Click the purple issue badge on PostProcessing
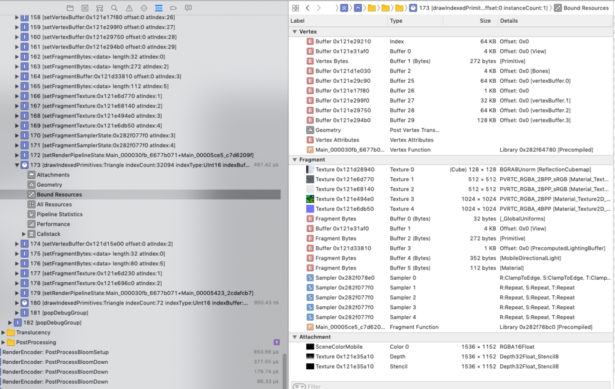Image resolution: width=615 pixels, height=389 pixels. pos(276,342)
